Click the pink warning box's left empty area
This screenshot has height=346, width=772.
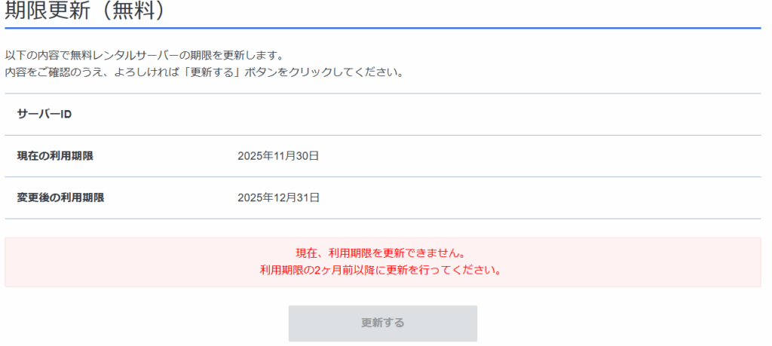point(113,262)
